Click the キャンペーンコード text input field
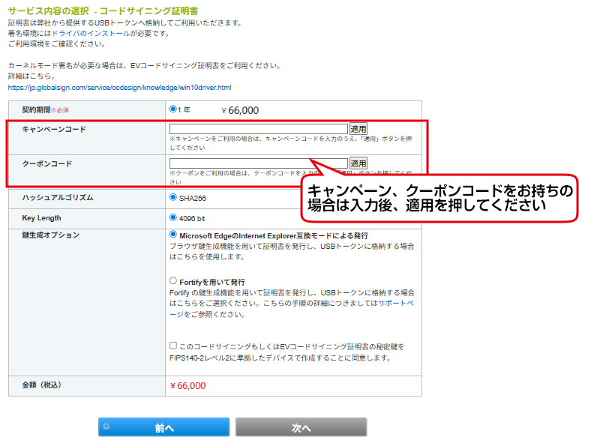Image resolution: width=600 pixels, height=446 pixels. [x=258, y=129]
